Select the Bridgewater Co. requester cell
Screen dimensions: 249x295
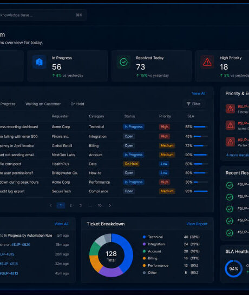click(x=64, y=173)
